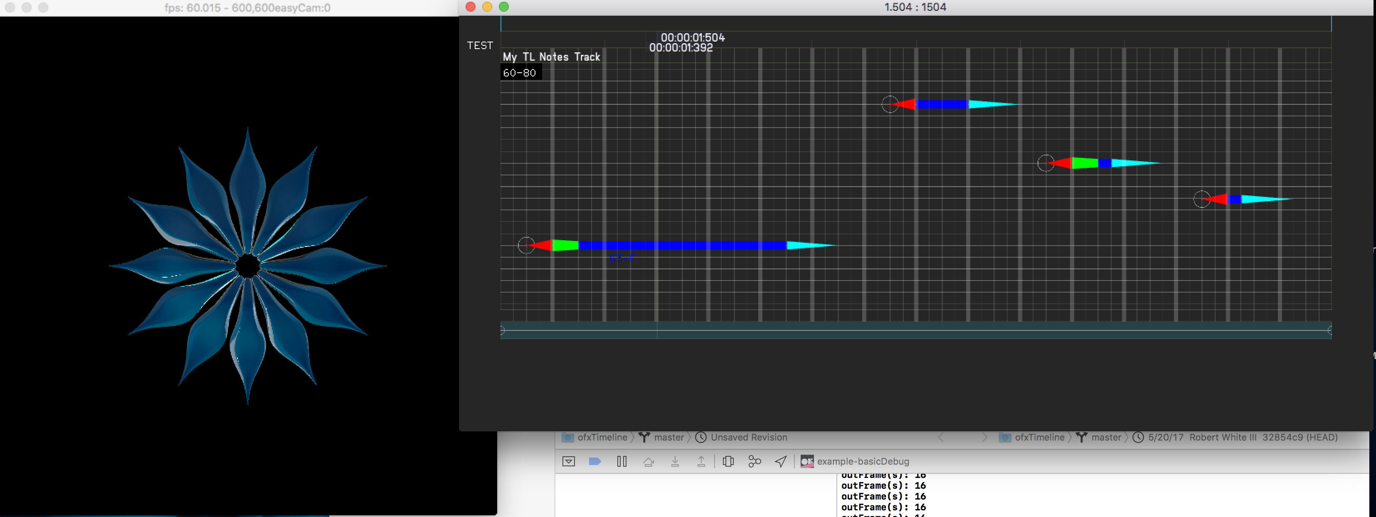Click the long blue note bar
The height and width of the screenshot is (517, 1376).
coord(682,246)
